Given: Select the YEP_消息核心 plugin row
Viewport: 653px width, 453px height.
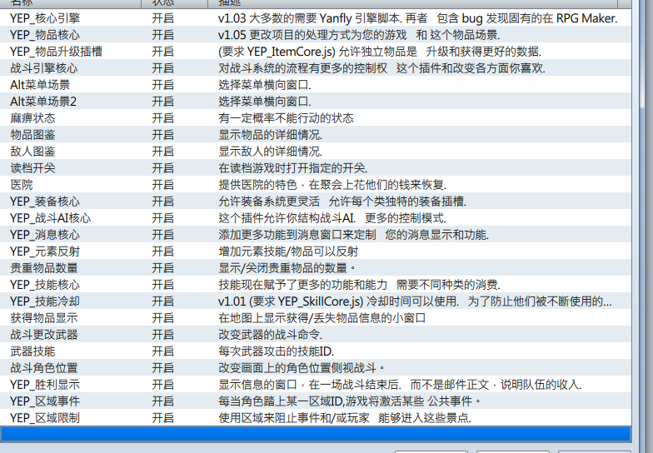Looking at the screenshot, I should [316, 235].
